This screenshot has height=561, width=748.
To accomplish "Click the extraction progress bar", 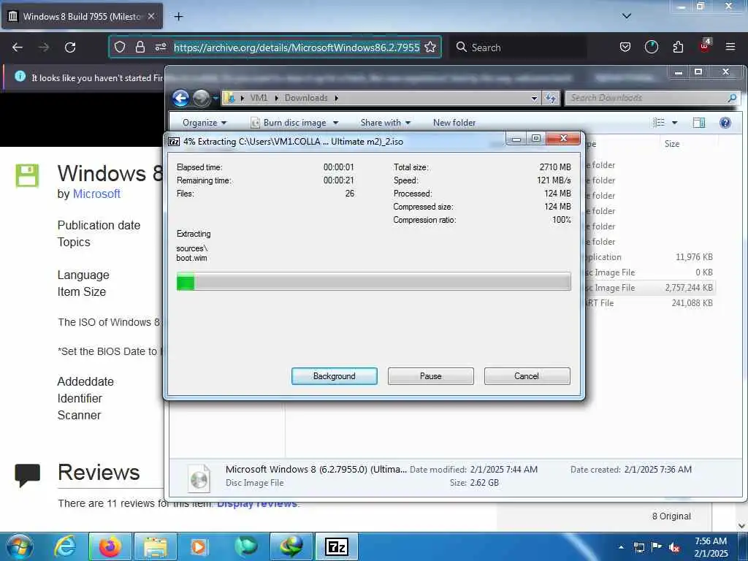I will [373, 281].
